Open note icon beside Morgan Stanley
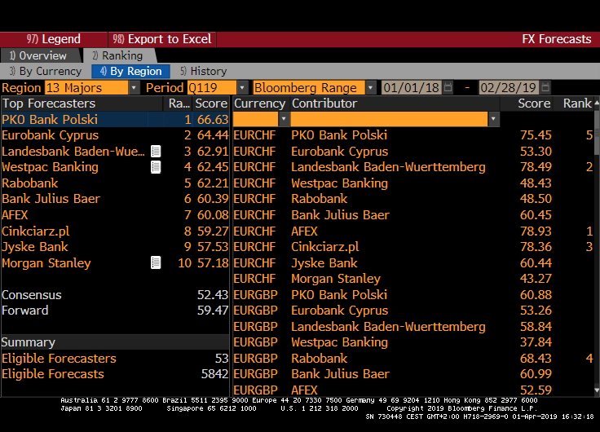Image resolution: width=600 pixels, height=432 pixels. click(x=156, y=263)
